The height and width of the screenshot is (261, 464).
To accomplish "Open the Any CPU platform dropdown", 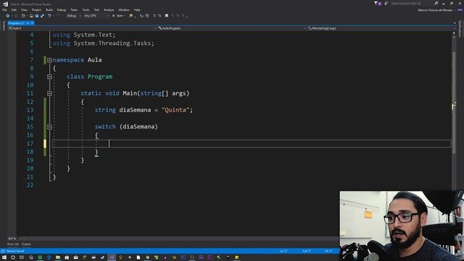I will 96,16.
